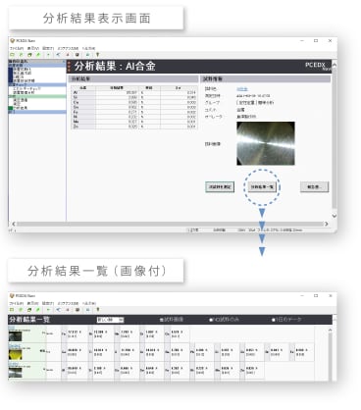Click the 分析結果一覧 button
This screenshot has height=410, width=361.
pyautogui.click(x=262, y=187)
